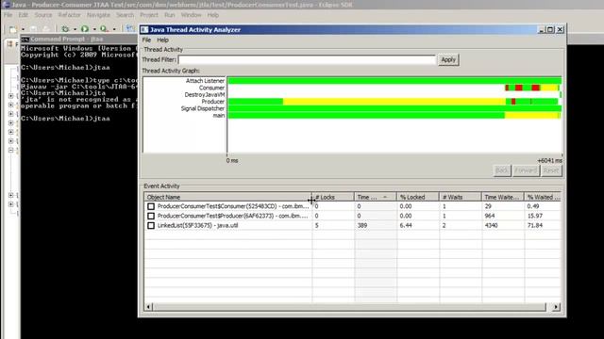The image size is (604, 339).
Task: Click into the Thread Filter text field
Action: (x=307, y=59)
